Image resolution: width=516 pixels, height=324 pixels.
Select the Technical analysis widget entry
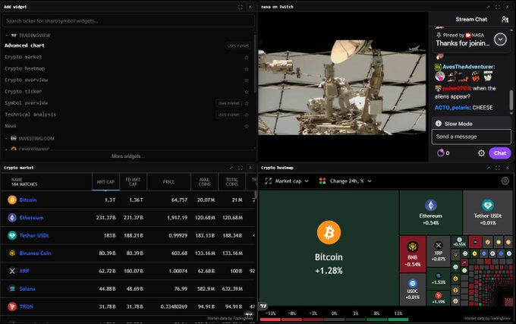pyautogui.click(x=30, y=115)
